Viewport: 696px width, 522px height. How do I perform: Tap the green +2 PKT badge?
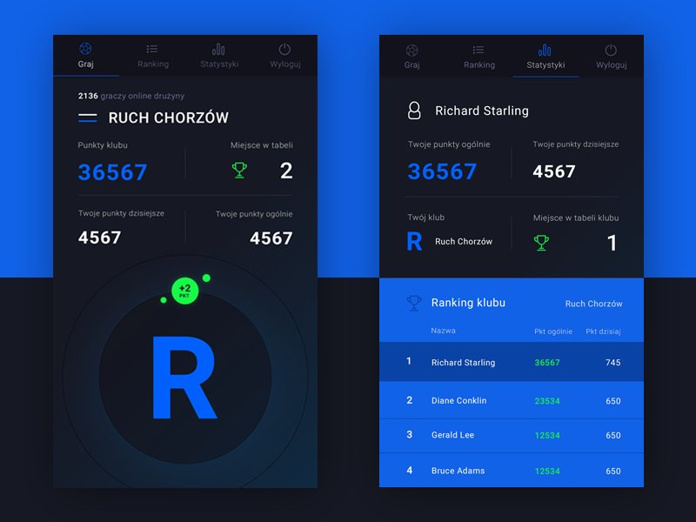(184, 291)
